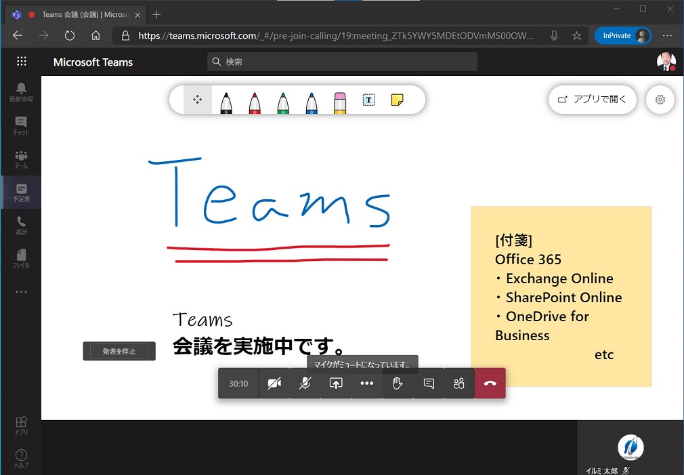Open the share screen tray
Viewport: 684px width, 475px height.
point(336,384)
